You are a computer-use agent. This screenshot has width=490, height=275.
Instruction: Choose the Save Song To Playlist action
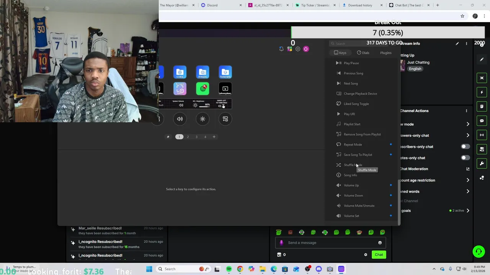click(358, 155)
